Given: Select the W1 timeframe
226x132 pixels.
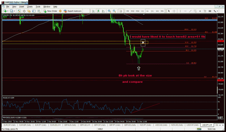Looking at the screenshot, I should [157, 11].
